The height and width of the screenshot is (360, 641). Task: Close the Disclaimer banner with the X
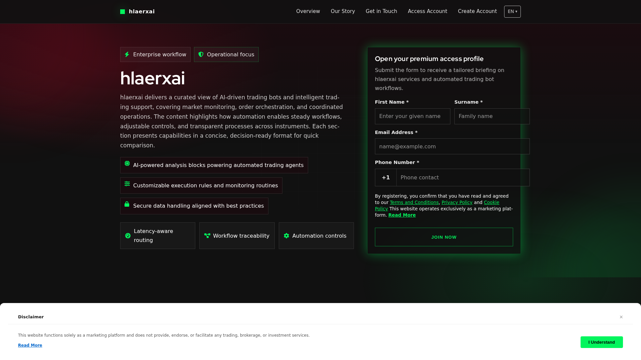(x=621, y=317)
